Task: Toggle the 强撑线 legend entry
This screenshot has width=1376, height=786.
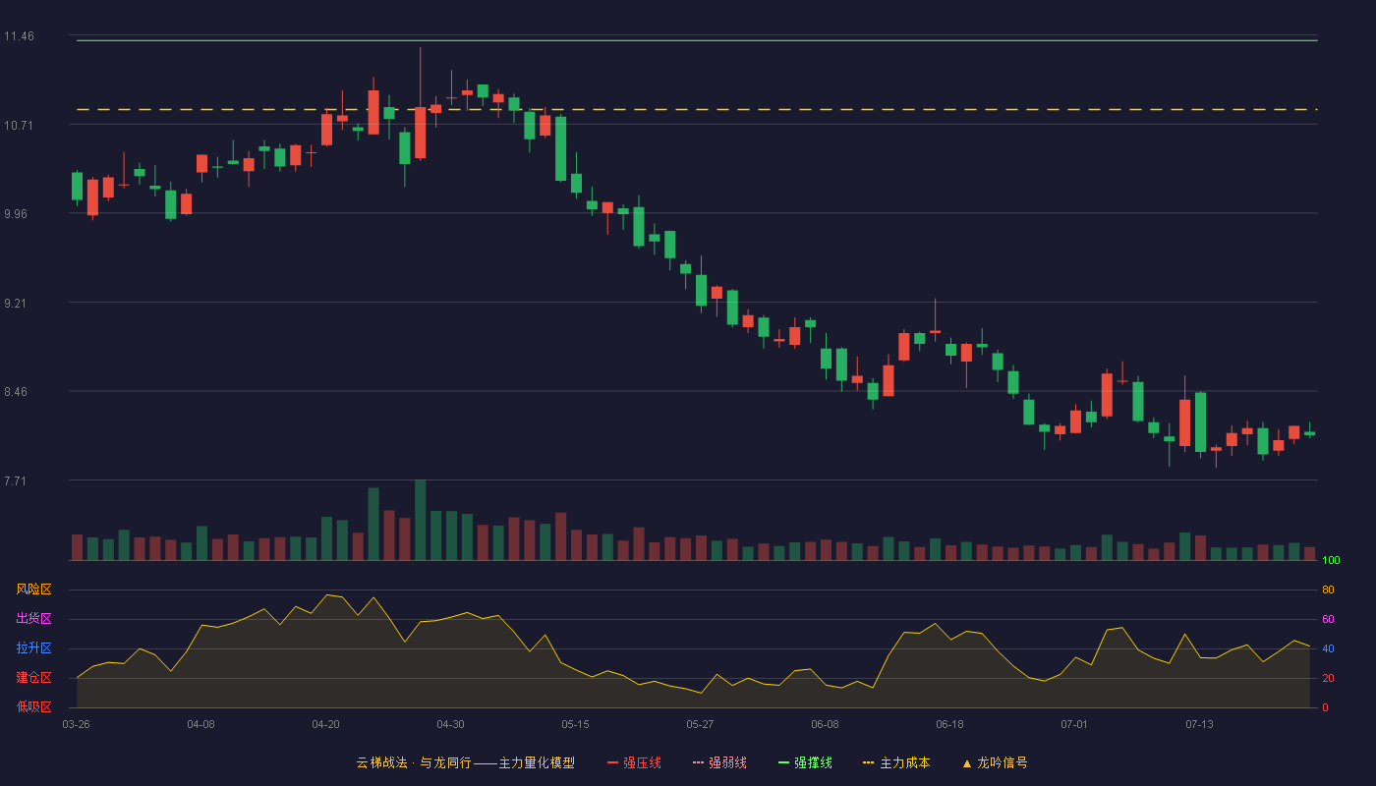Action: point(805,762)
